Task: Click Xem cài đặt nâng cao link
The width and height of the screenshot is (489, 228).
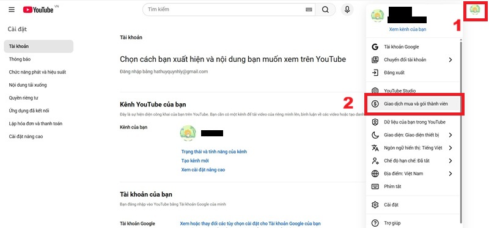Action: pyautogui.click(x=203, y=170)
